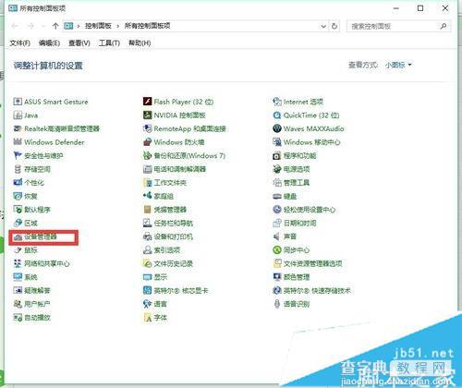Click the 所有控制面板项 breadcrumb segment

coord(147,26)
